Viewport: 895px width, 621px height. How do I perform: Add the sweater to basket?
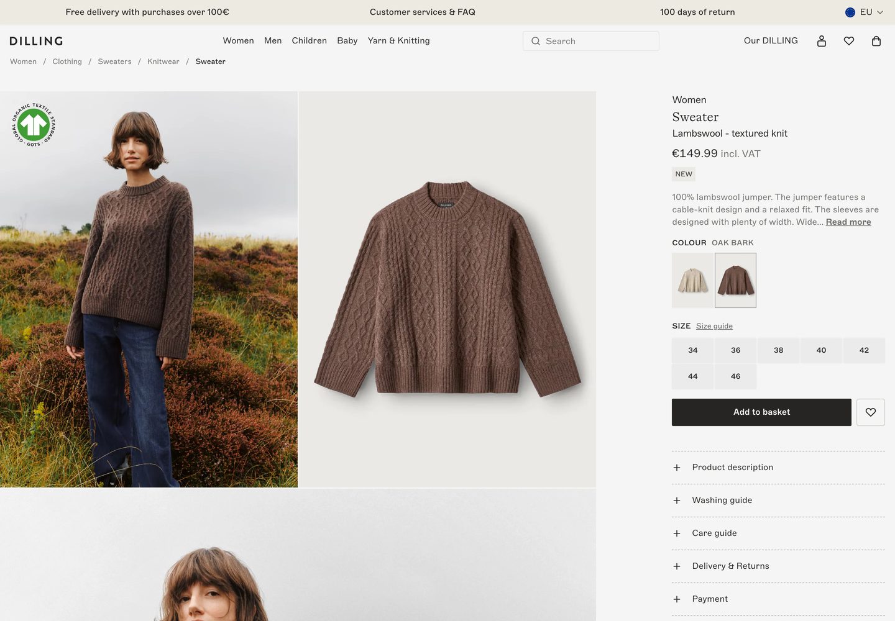[761, 412]
